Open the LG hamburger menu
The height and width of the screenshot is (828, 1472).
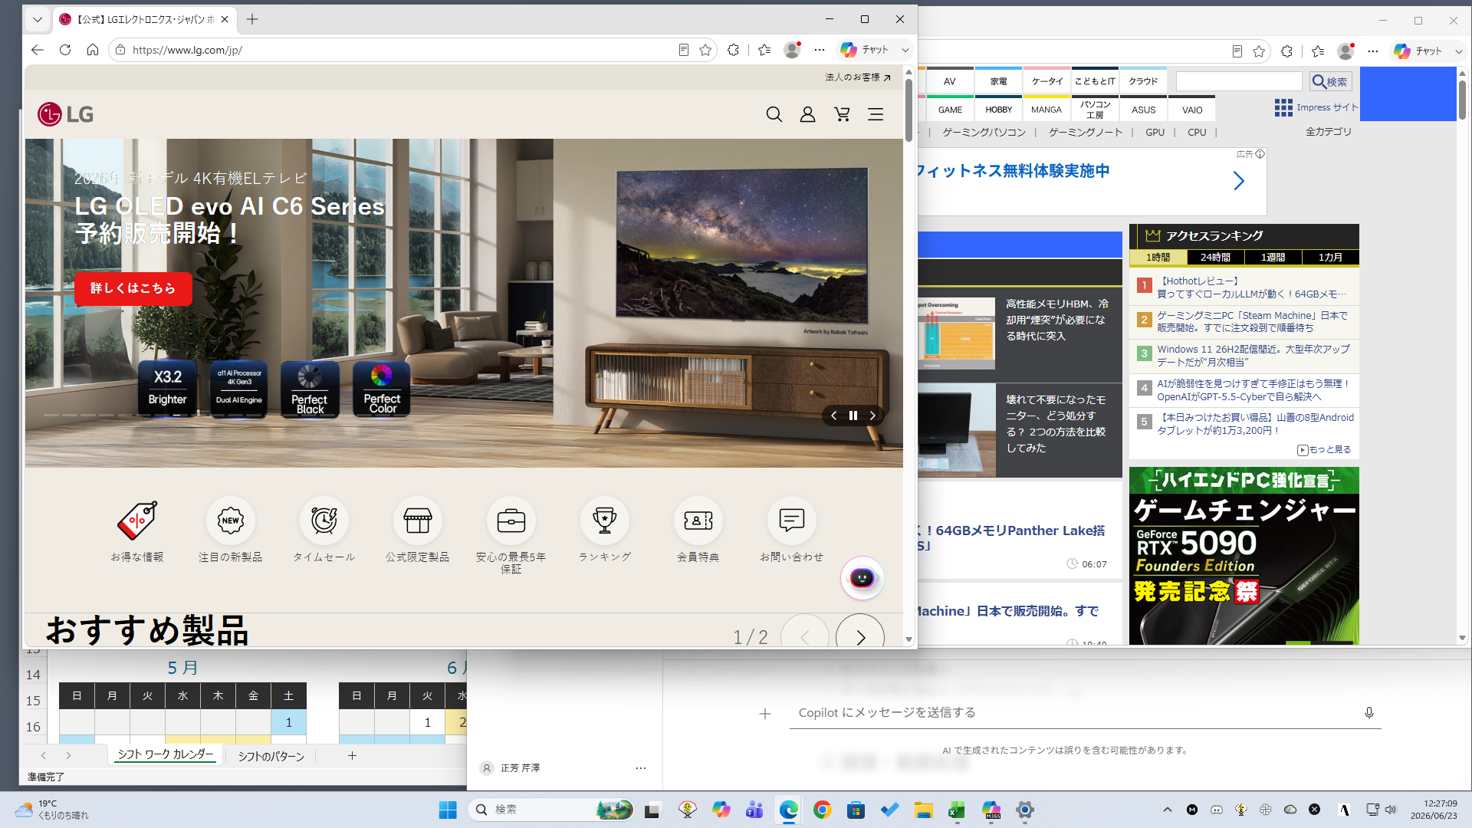(x=876, y=114)
